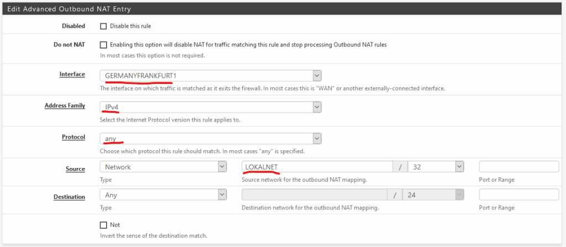Click the LOKALNET source network field
The image size is (566, 247).
pyautogui.click(x=317, y=167)
